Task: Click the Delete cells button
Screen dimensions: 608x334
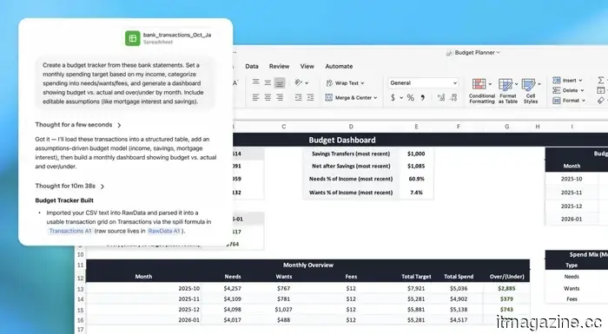Action: pyautogui.click(x=568, y=90)
